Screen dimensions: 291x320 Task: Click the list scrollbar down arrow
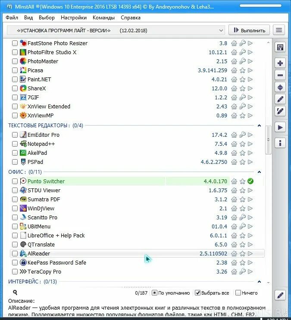pyautogui.click(x=268, y=283)
